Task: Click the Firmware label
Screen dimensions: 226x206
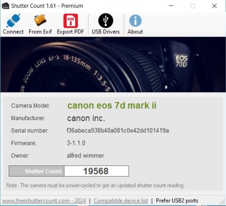Action: [x=24, y=143]
